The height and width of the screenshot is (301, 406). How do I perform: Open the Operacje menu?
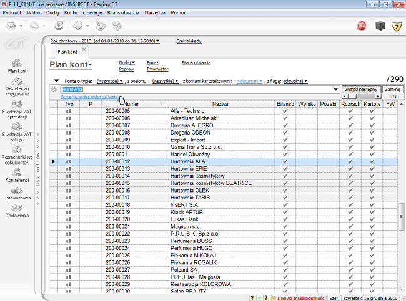click(x=92, y=12)
